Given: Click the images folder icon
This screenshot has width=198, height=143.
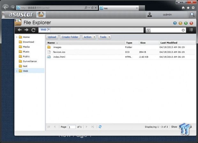Looking at the screenshot, I should (49, 47).
